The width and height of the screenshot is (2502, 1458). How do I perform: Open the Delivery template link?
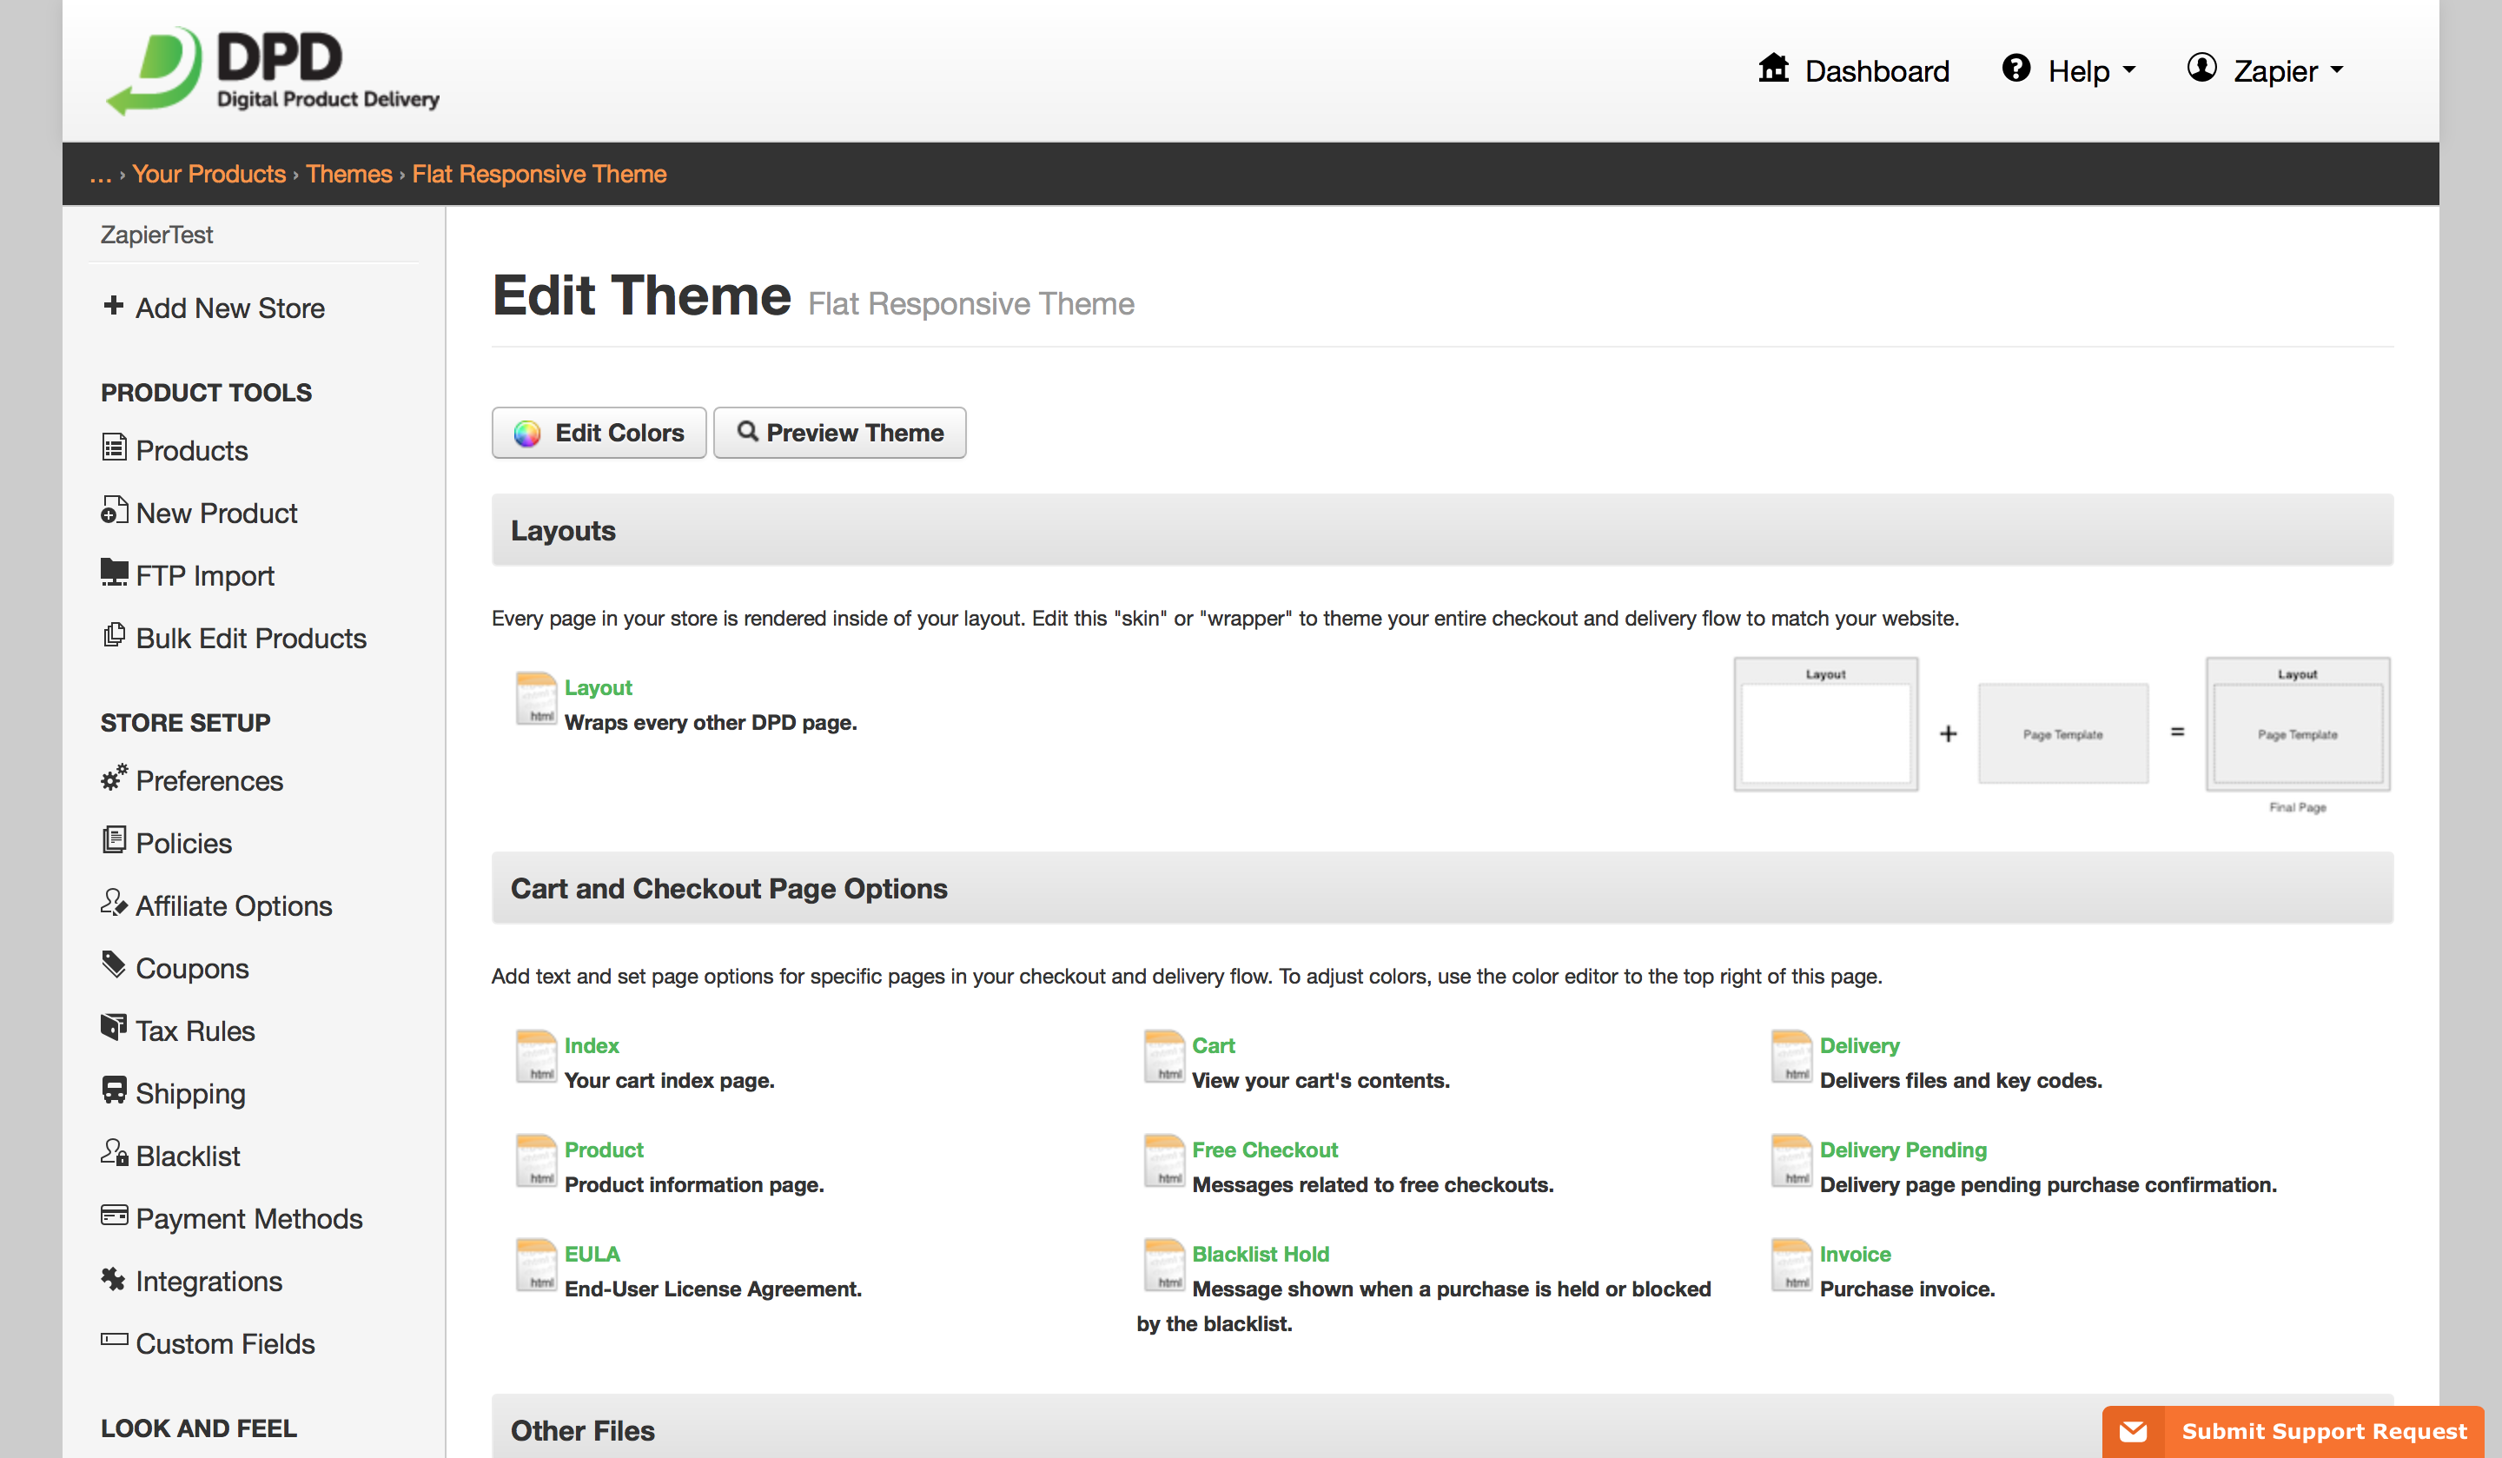pos(1858,1044)
